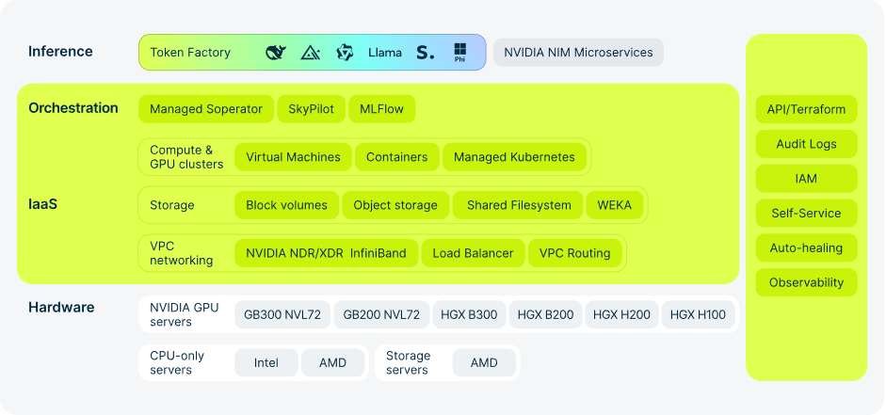Image resolution: width=886 pixels, height=415 pixels.
Task: Select the Load Balancer chip
Action: 473,253
